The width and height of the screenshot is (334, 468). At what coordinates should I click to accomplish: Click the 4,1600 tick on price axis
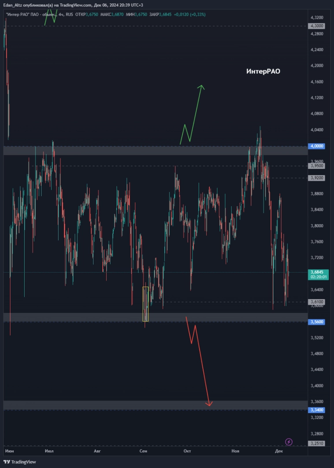click(317, 81)
